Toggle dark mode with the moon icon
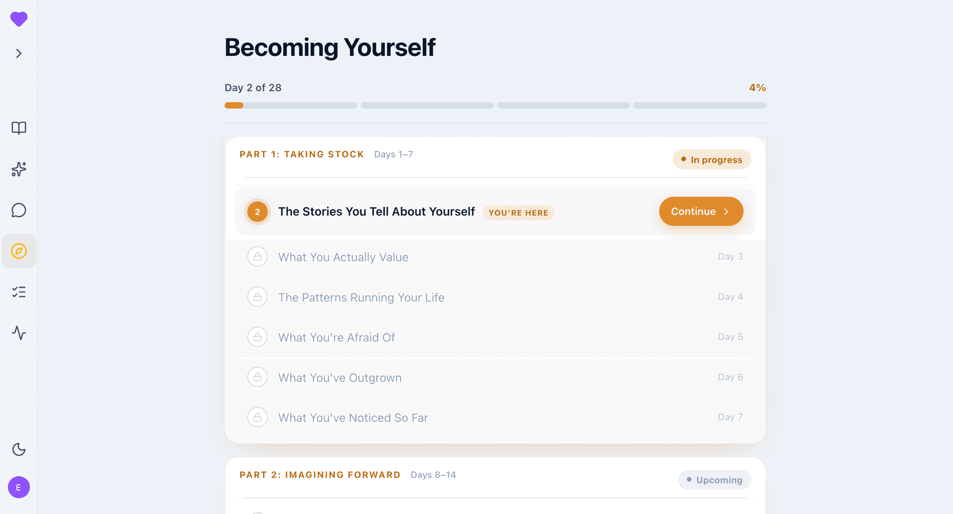Image resolution: width=953 pixels, height=514 pixels. [x=19, y=450]
